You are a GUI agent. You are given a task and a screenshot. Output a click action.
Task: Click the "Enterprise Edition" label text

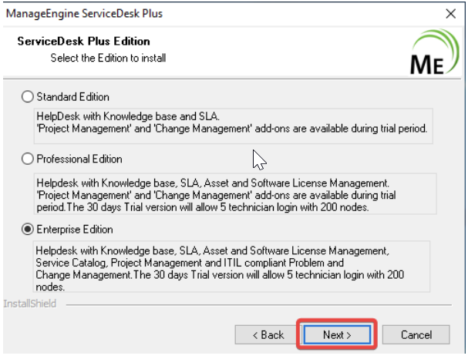tap(75, 230)
